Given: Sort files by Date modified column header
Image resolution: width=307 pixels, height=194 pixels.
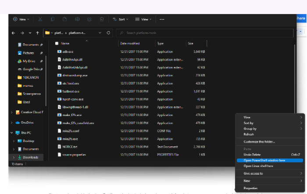Looking at the screenshot, I should tap(130, 43).
